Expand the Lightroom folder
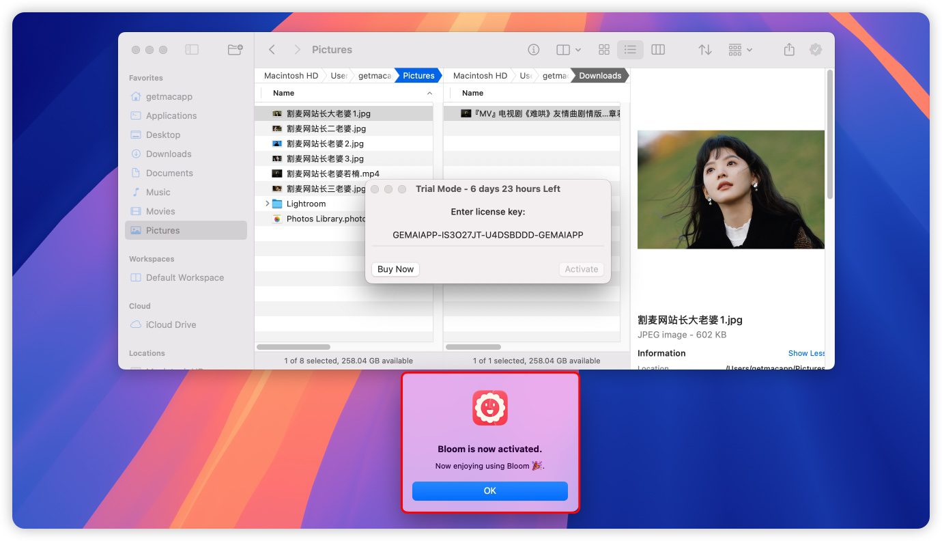 pos(267,204)
